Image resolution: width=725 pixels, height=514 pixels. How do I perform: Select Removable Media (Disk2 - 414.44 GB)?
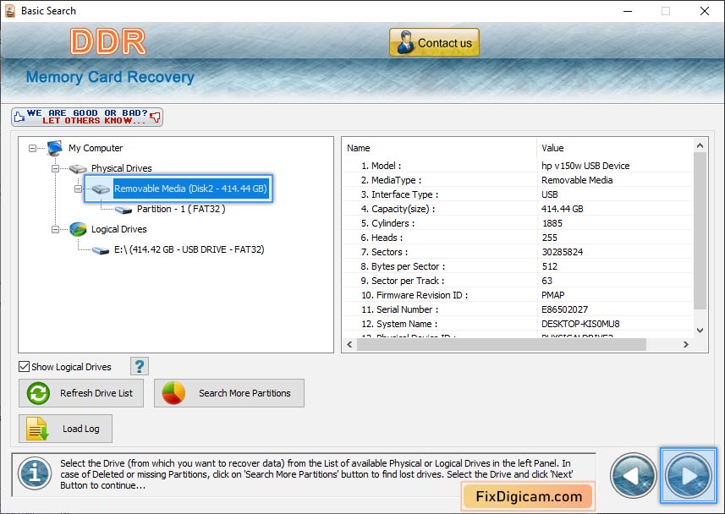click(190, 189)
